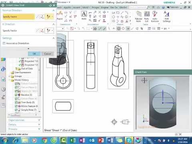Insert a Parts List
192x144 pixels.
(146, 16)
